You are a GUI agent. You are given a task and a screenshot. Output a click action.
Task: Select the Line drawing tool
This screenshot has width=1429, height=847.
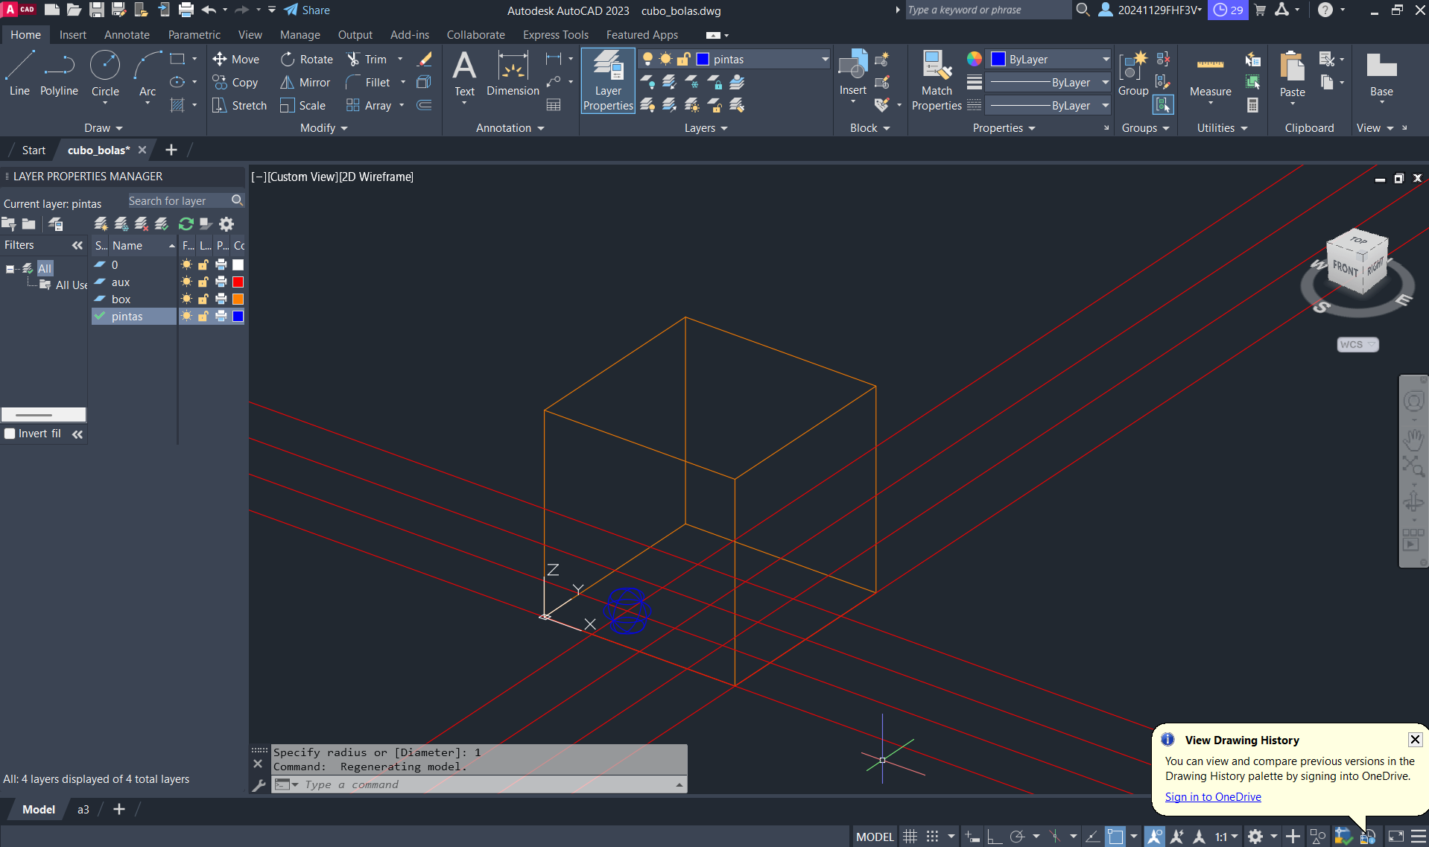coord(19,73)
